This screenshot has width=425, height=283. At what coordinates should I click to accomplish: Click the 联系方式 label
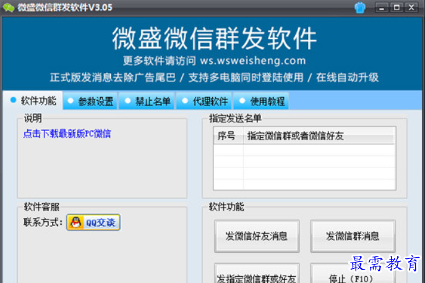click(x=43, y=222)
